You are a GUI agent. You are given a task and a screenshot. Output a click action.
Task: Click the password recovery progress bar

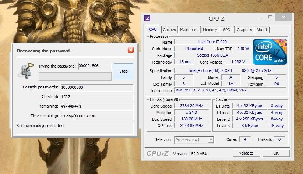coord(75,76)
